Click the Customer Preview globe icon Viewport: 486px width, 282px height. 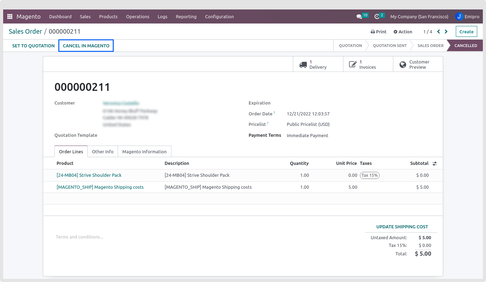(403, 65)
